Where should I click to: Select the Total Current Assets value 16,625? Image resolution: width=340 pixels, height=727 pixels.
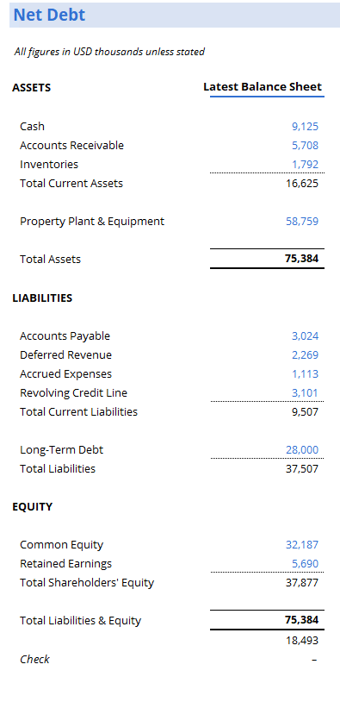pos(302,183)
